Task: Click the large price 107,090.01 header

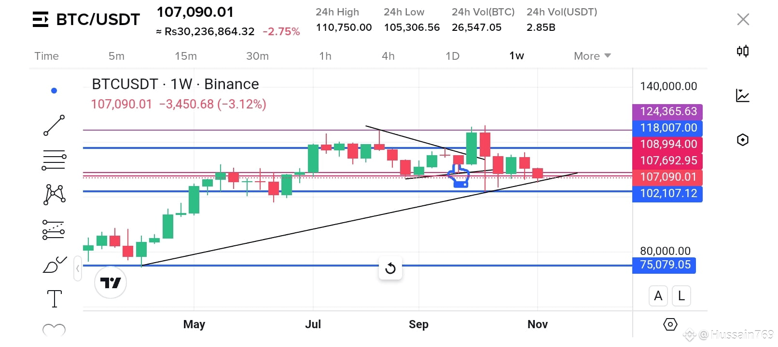Action: [x=195, y=12]
